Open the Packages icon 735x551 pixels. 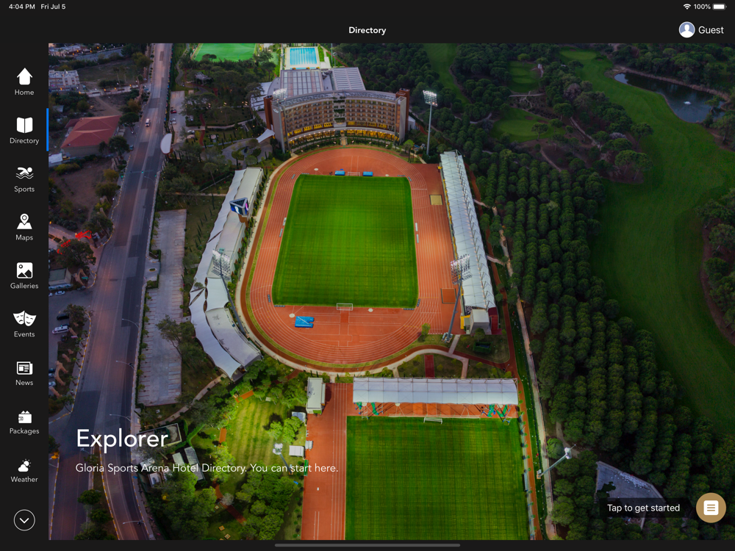coord(24,417)
